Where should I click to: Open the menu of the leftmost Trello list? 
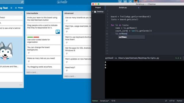(x=21, y=13)
